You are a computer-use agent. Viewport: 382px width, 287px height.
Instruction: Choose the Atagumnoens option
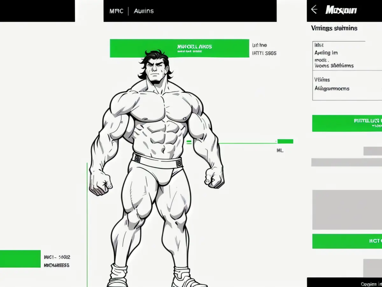click(x=332, y=88)
